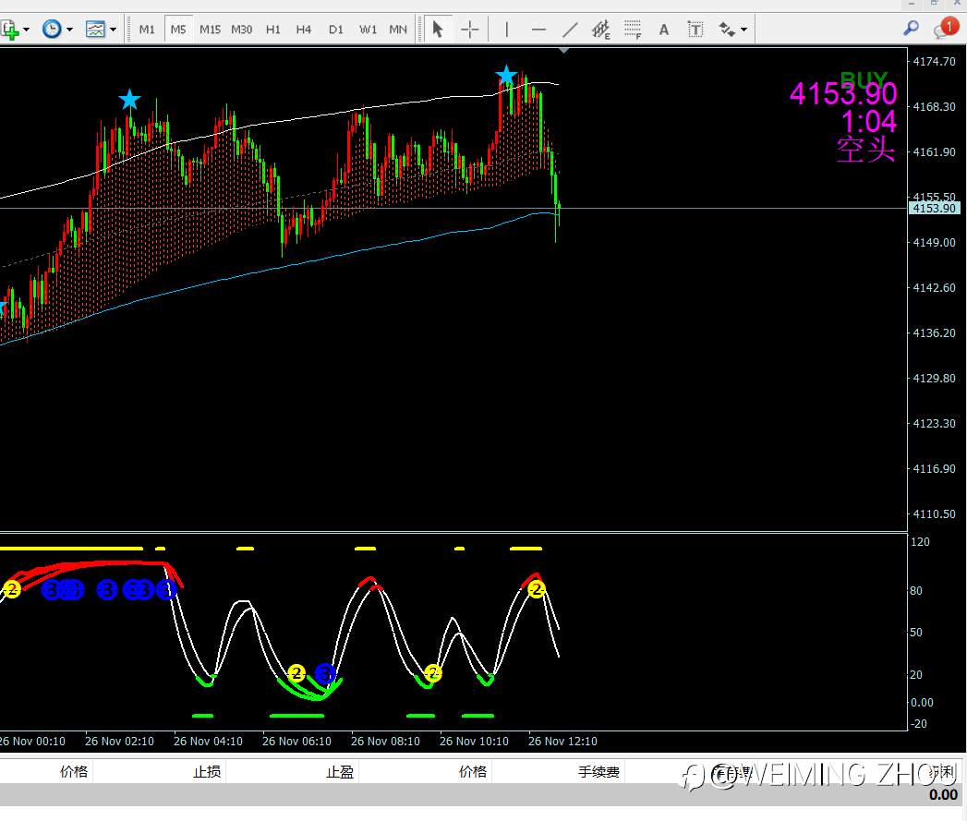Select the text label T tool
967x821 pixels.
point(695,29)
